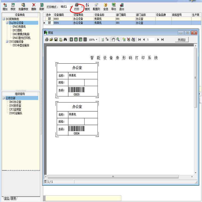Collapse the 公司总部 tree node
This screenshot has width=202, height=202.
coord(4,98)
